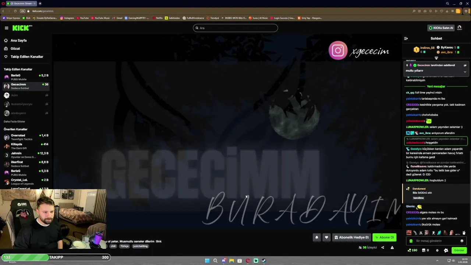Open Opera easy setup menu icon
471x265 pixels.
click(x=453, y=11)
